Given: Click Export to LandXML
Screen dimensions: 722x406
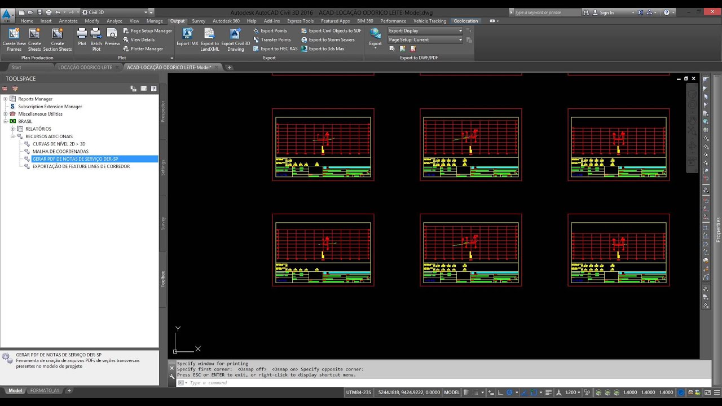Looking at the screenshot, I should click(210, 39).
